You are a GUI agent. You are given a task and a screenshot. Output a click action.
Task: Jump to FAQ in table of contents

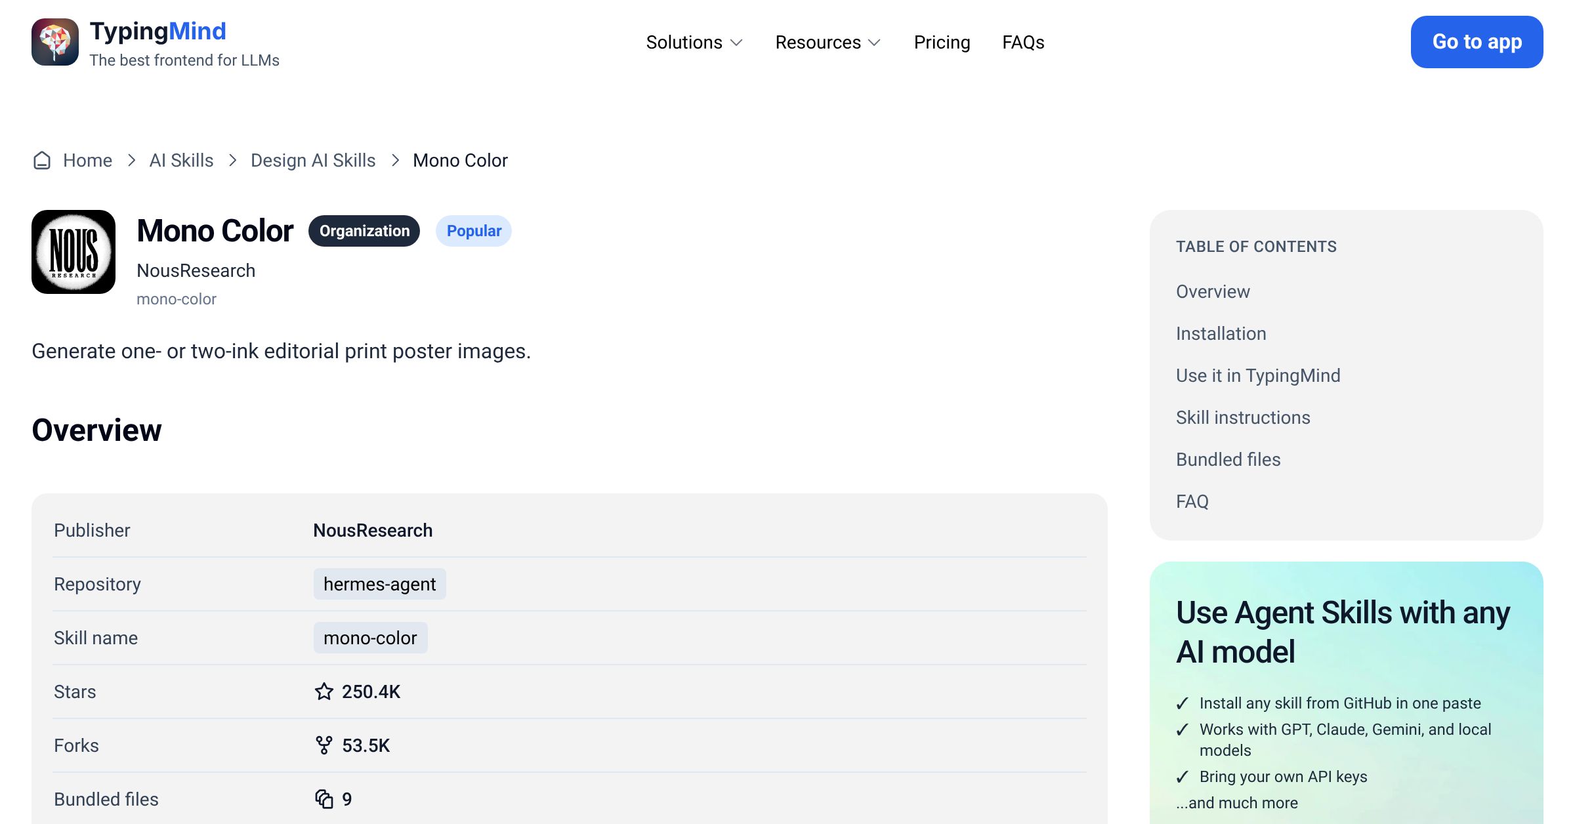tap(1192, 502)
